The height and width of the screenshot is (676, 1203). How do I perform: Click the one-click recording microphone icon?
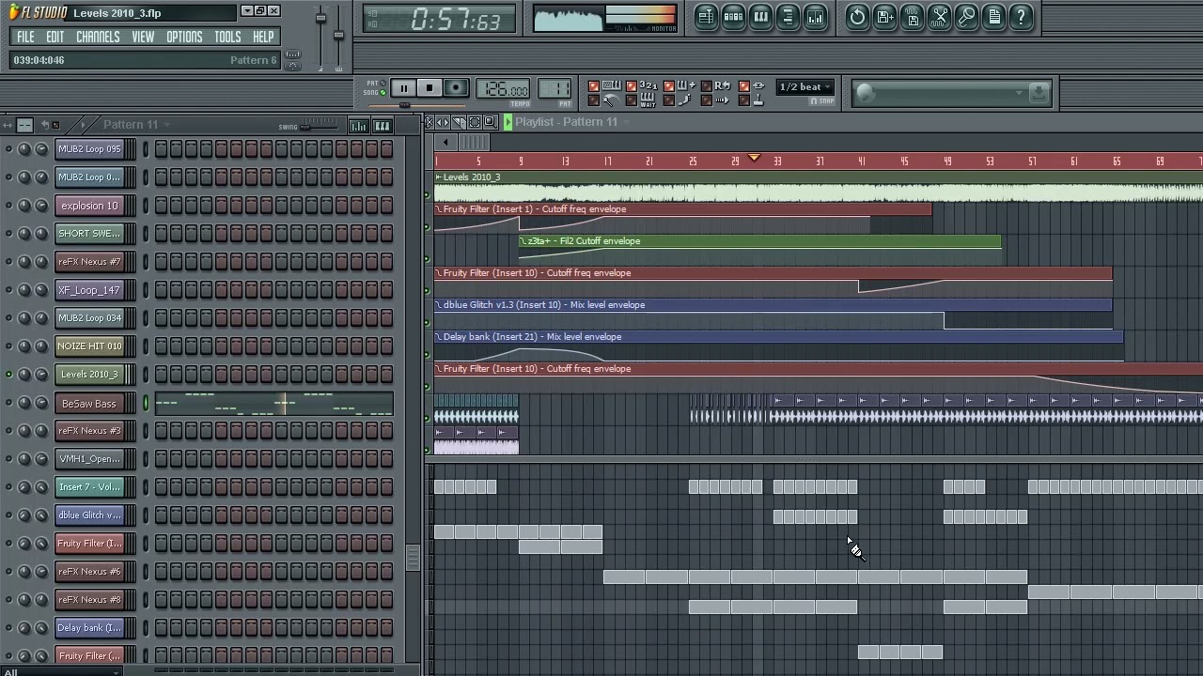tap(966, 17)
